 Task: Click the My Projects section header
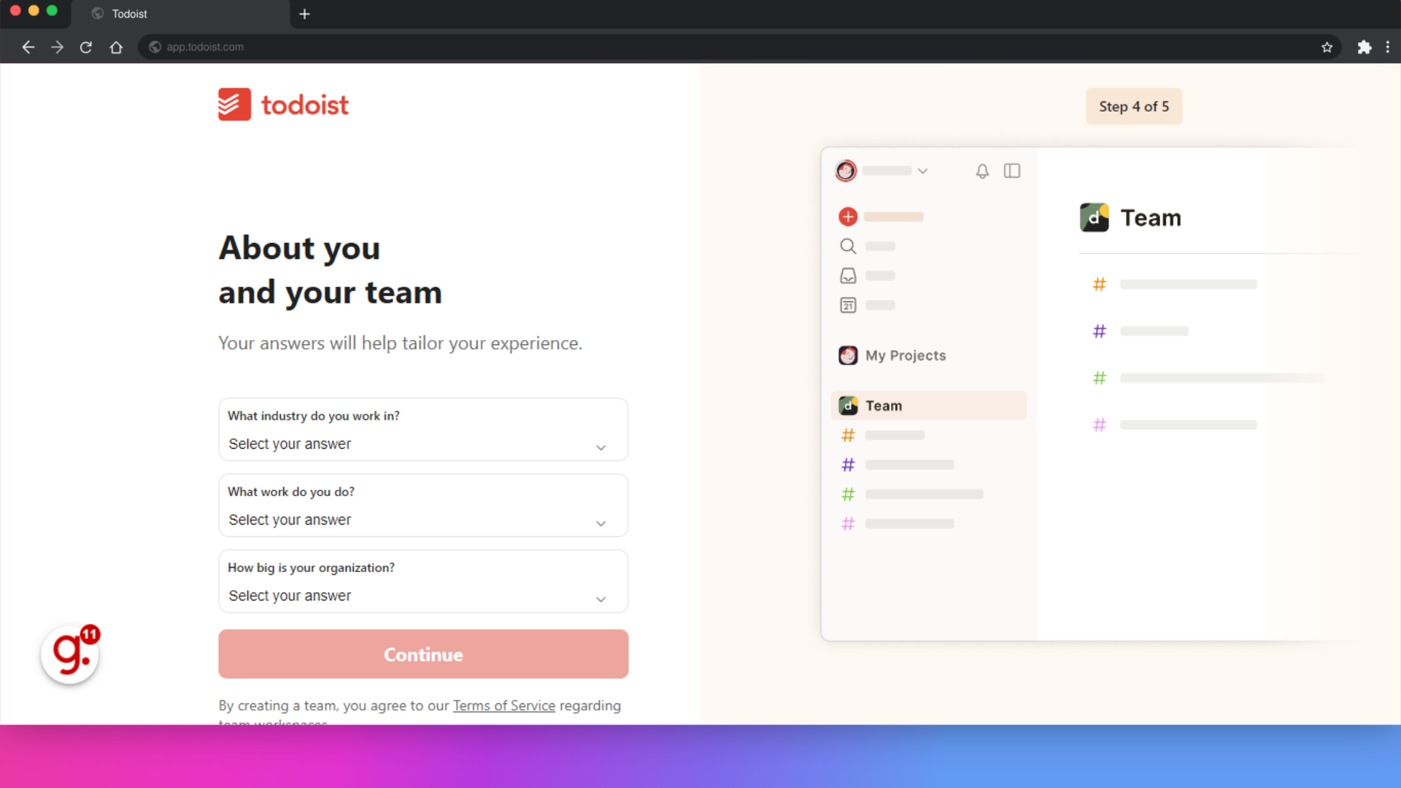click(905, 355)
